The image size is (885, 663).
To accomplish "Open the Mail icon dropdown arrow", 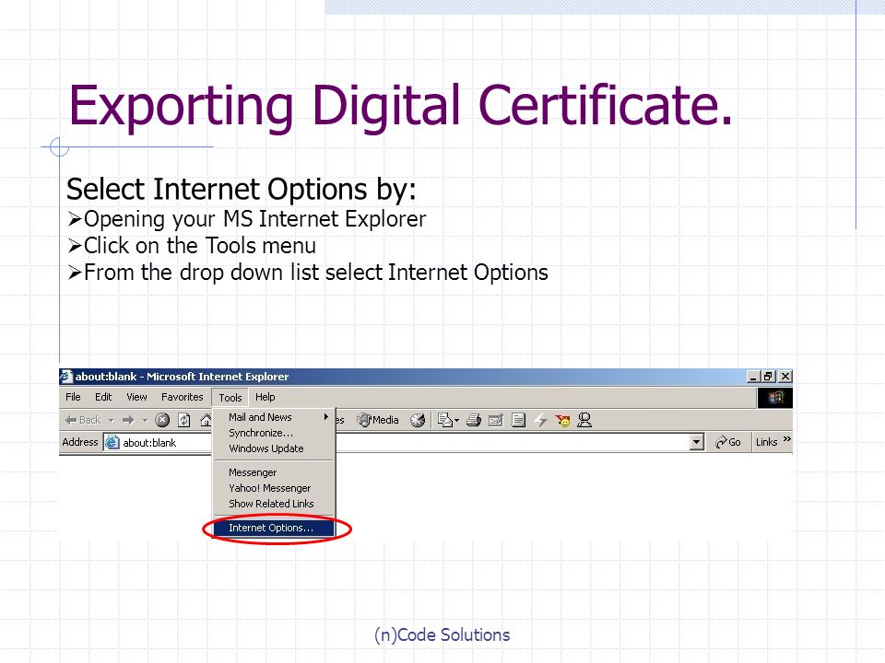I will click(456, 420).
